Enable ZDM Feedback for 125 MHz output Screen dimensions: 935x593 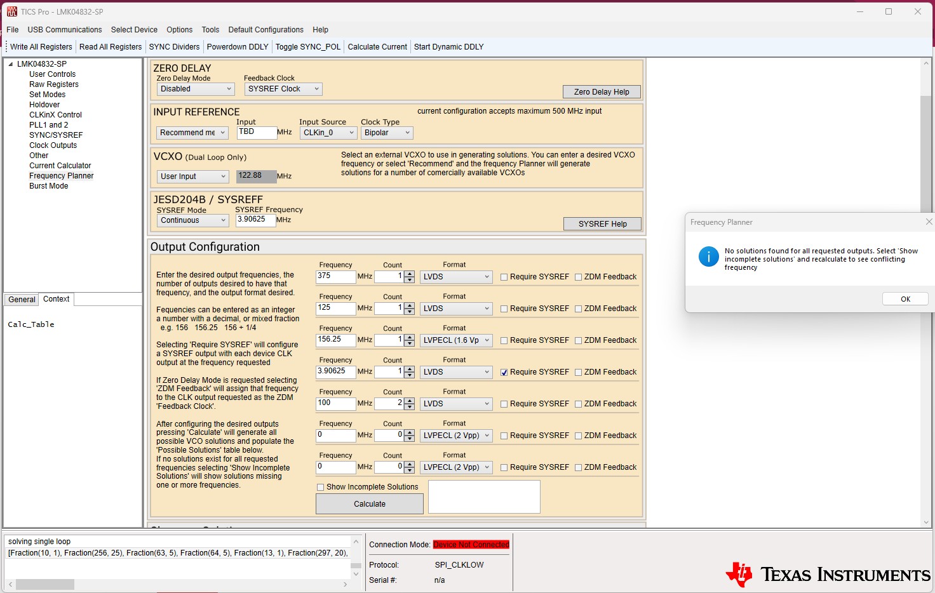pyautogui.click(x=578, y=309)
